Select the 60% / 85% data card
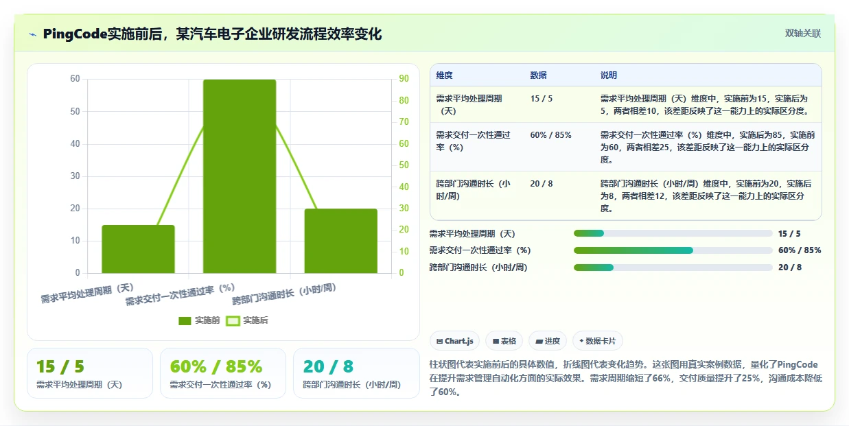The image size is (849, 426). pos(223,373)
